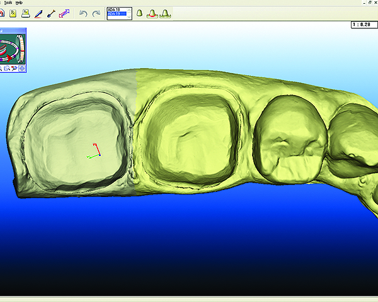378x302 pixels.
Task: Click the XYZ axis marker on the left preparation
Action: click(x=96, y=151)
